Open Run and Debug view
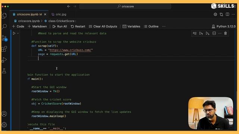The height and width of the screenshot is (134, 239). pyautogui.click(x=4, y=60)
